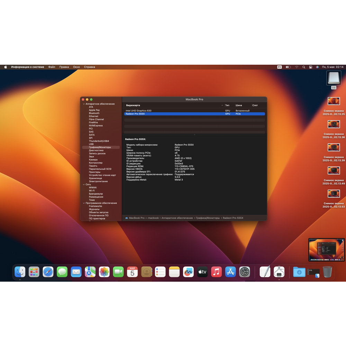Click Шина column header
Viewport: 346px width, 346px height.
click(238, 106)
